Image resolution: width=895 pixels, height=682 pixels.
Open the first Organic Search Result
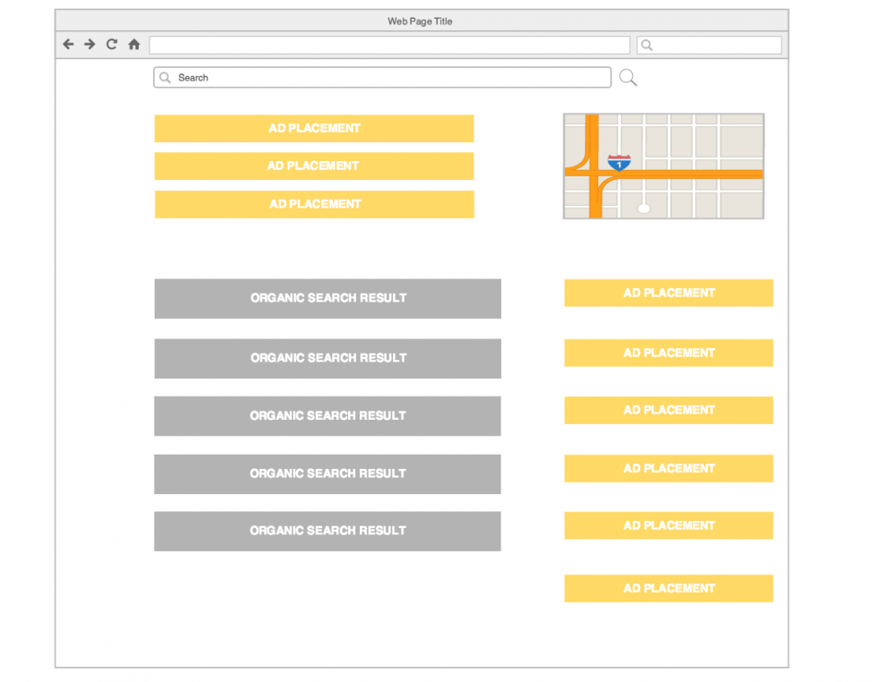pyautogui.click(x=328, y=298)
